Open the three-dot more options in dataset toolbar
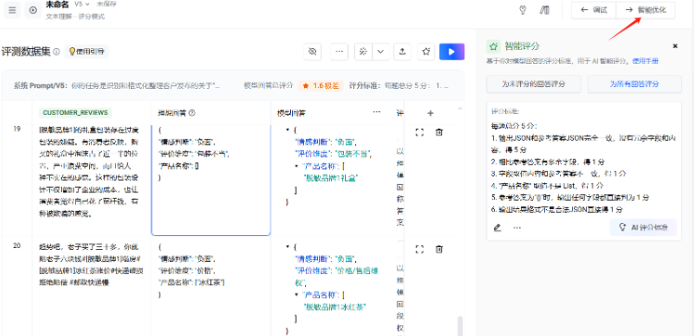The width and height of the screenshot is (698, 336). (339, 52)
